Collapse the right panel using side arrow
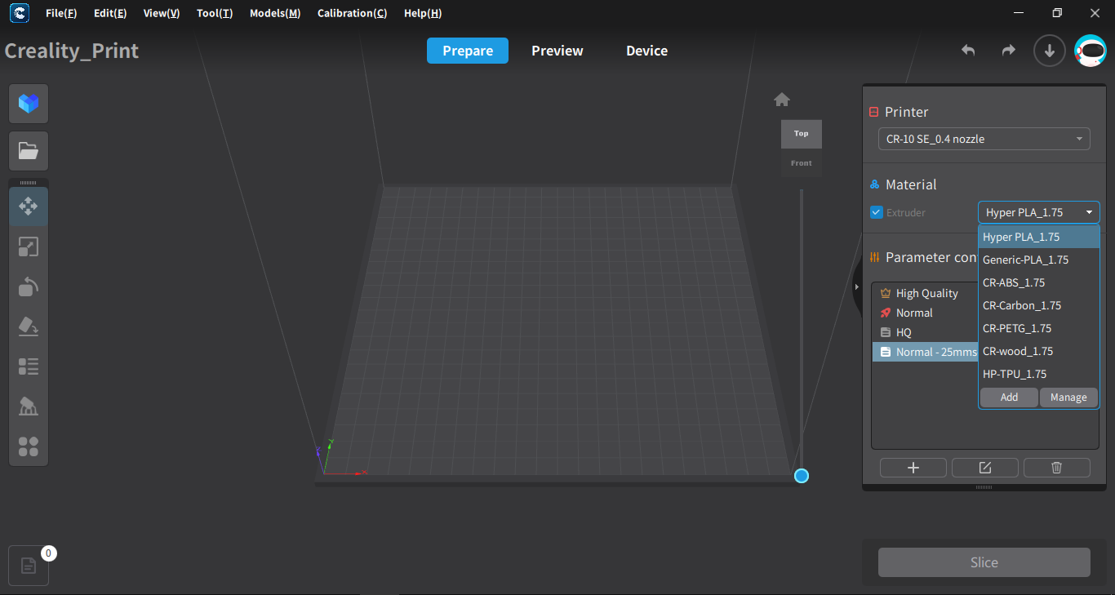Viewport: 1115px width, 595px height. 857,287
